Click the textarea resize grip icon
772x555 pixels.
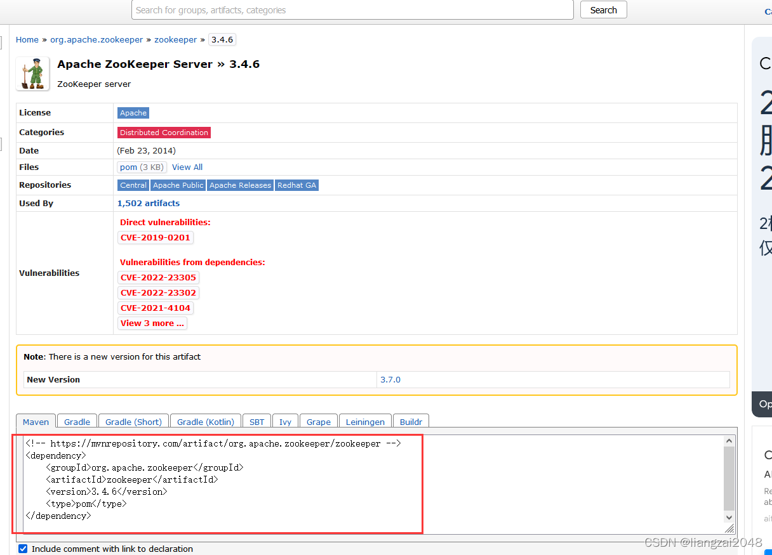[x=729, y=528]
